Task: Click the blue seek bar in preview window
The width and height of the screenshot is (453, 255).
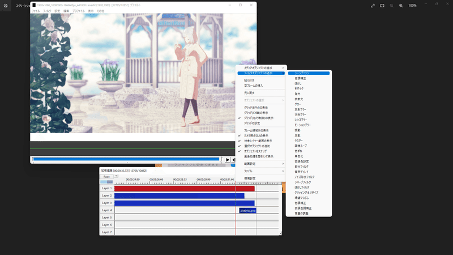Action: click(126, 159)
